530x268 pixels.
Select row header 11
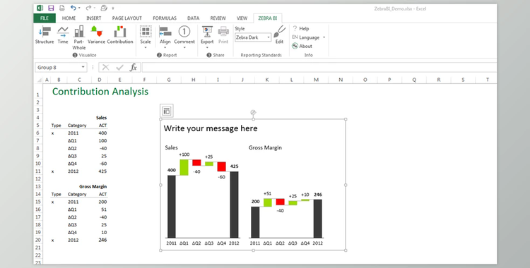pyautogui.click(x=38, y=171)
